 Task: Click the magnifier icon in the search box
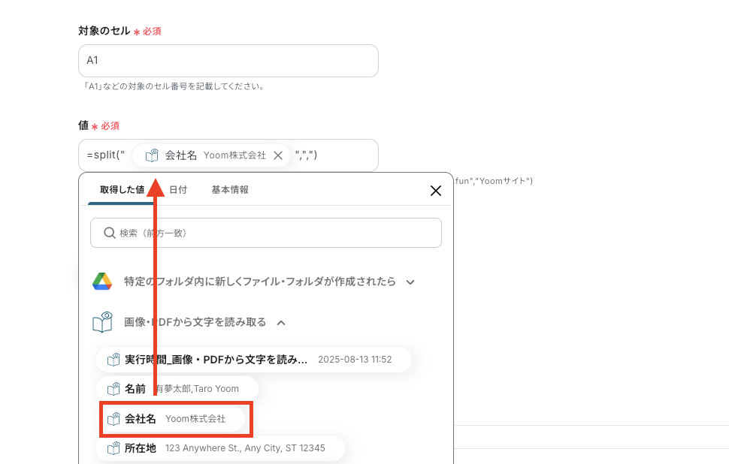109,233
